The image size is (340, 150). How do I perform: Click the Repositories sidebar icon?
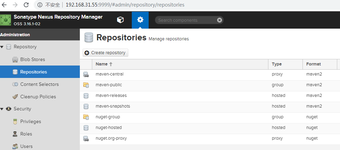(15, 72)
